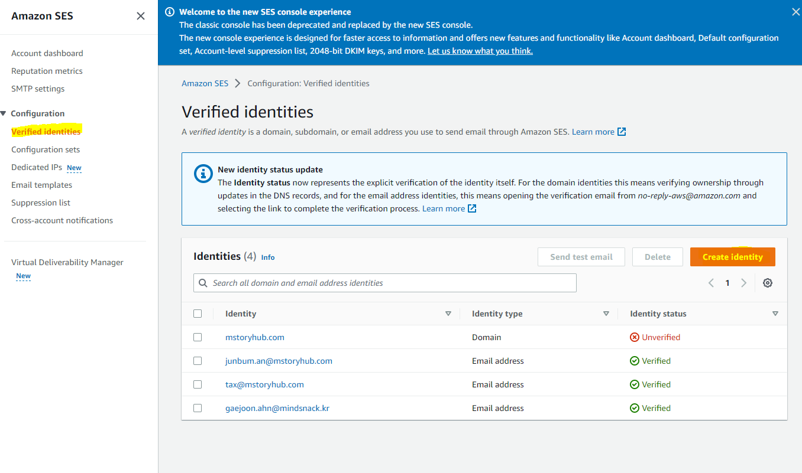The width and height of the screenshot is (802, 473).
Task: Click the info icon in identity status notice
Action: (x=203, y=174)
